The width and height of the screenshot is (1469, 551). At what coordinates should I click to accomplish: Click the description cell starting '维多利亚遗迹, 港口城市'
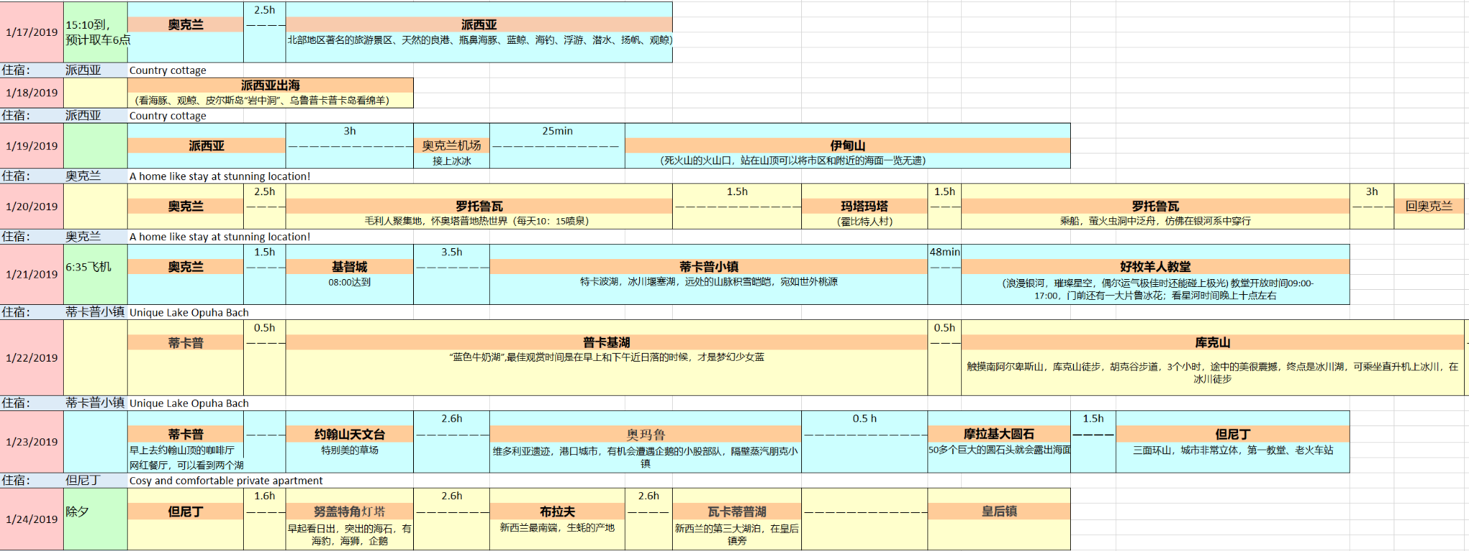646,457
